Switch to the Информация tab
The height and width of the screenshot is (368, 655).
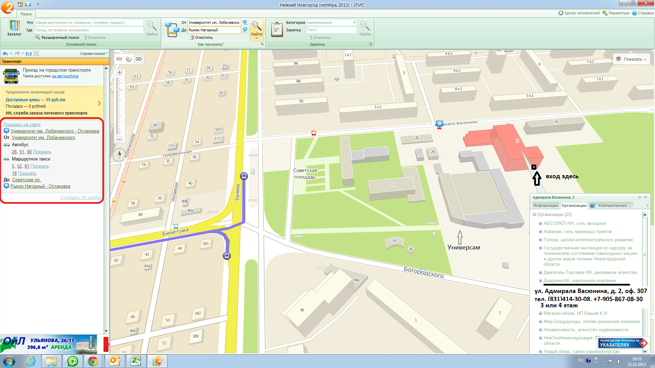click(545, 205)
